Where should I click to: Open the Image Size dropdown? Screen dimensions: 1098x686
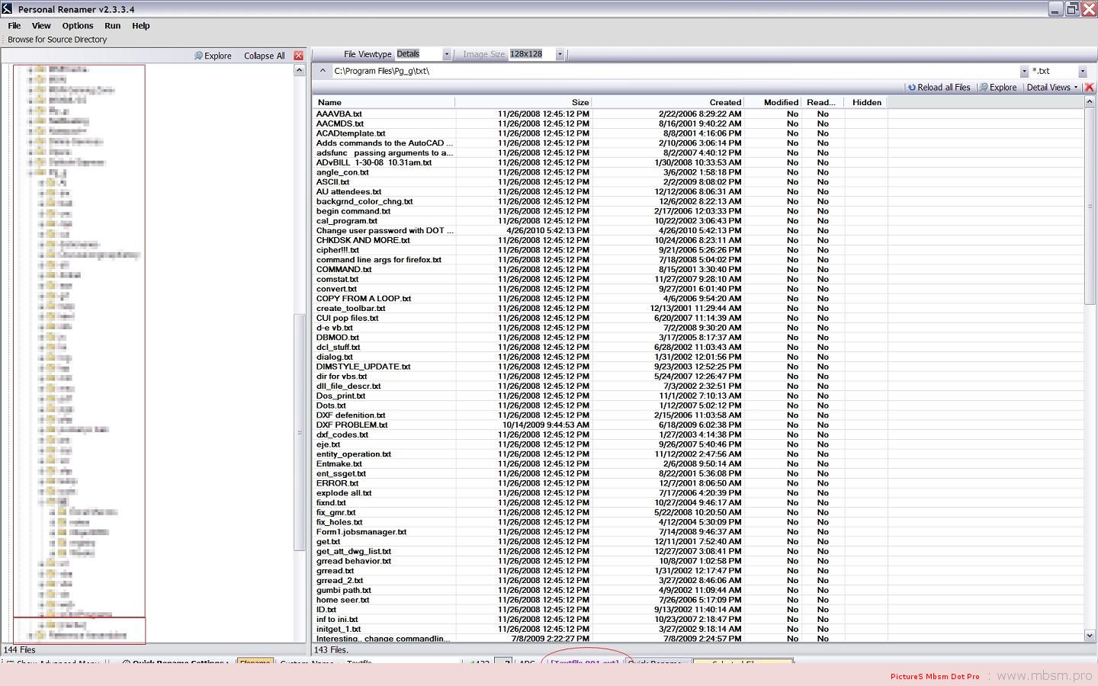[560, 54]
